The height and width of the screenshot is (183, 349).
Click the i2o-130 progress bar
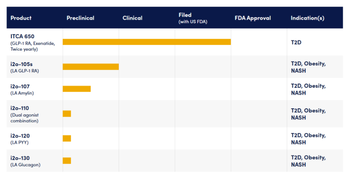tap(67, 161)
